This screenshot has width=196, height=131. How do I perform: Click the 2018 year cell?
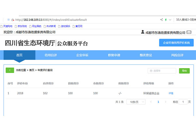tap(20, 93)
